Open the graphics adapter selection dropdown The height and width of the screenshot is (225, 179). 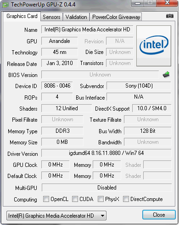click(x=56, y=216)
